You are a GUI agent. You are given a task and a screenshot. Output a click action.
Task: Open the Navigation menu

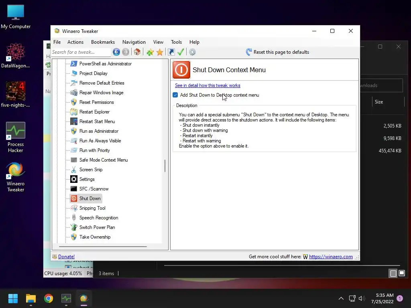(x=134, y=42)
